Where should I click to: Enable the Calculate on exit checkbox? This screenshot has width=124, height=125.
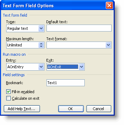(8, 98)
